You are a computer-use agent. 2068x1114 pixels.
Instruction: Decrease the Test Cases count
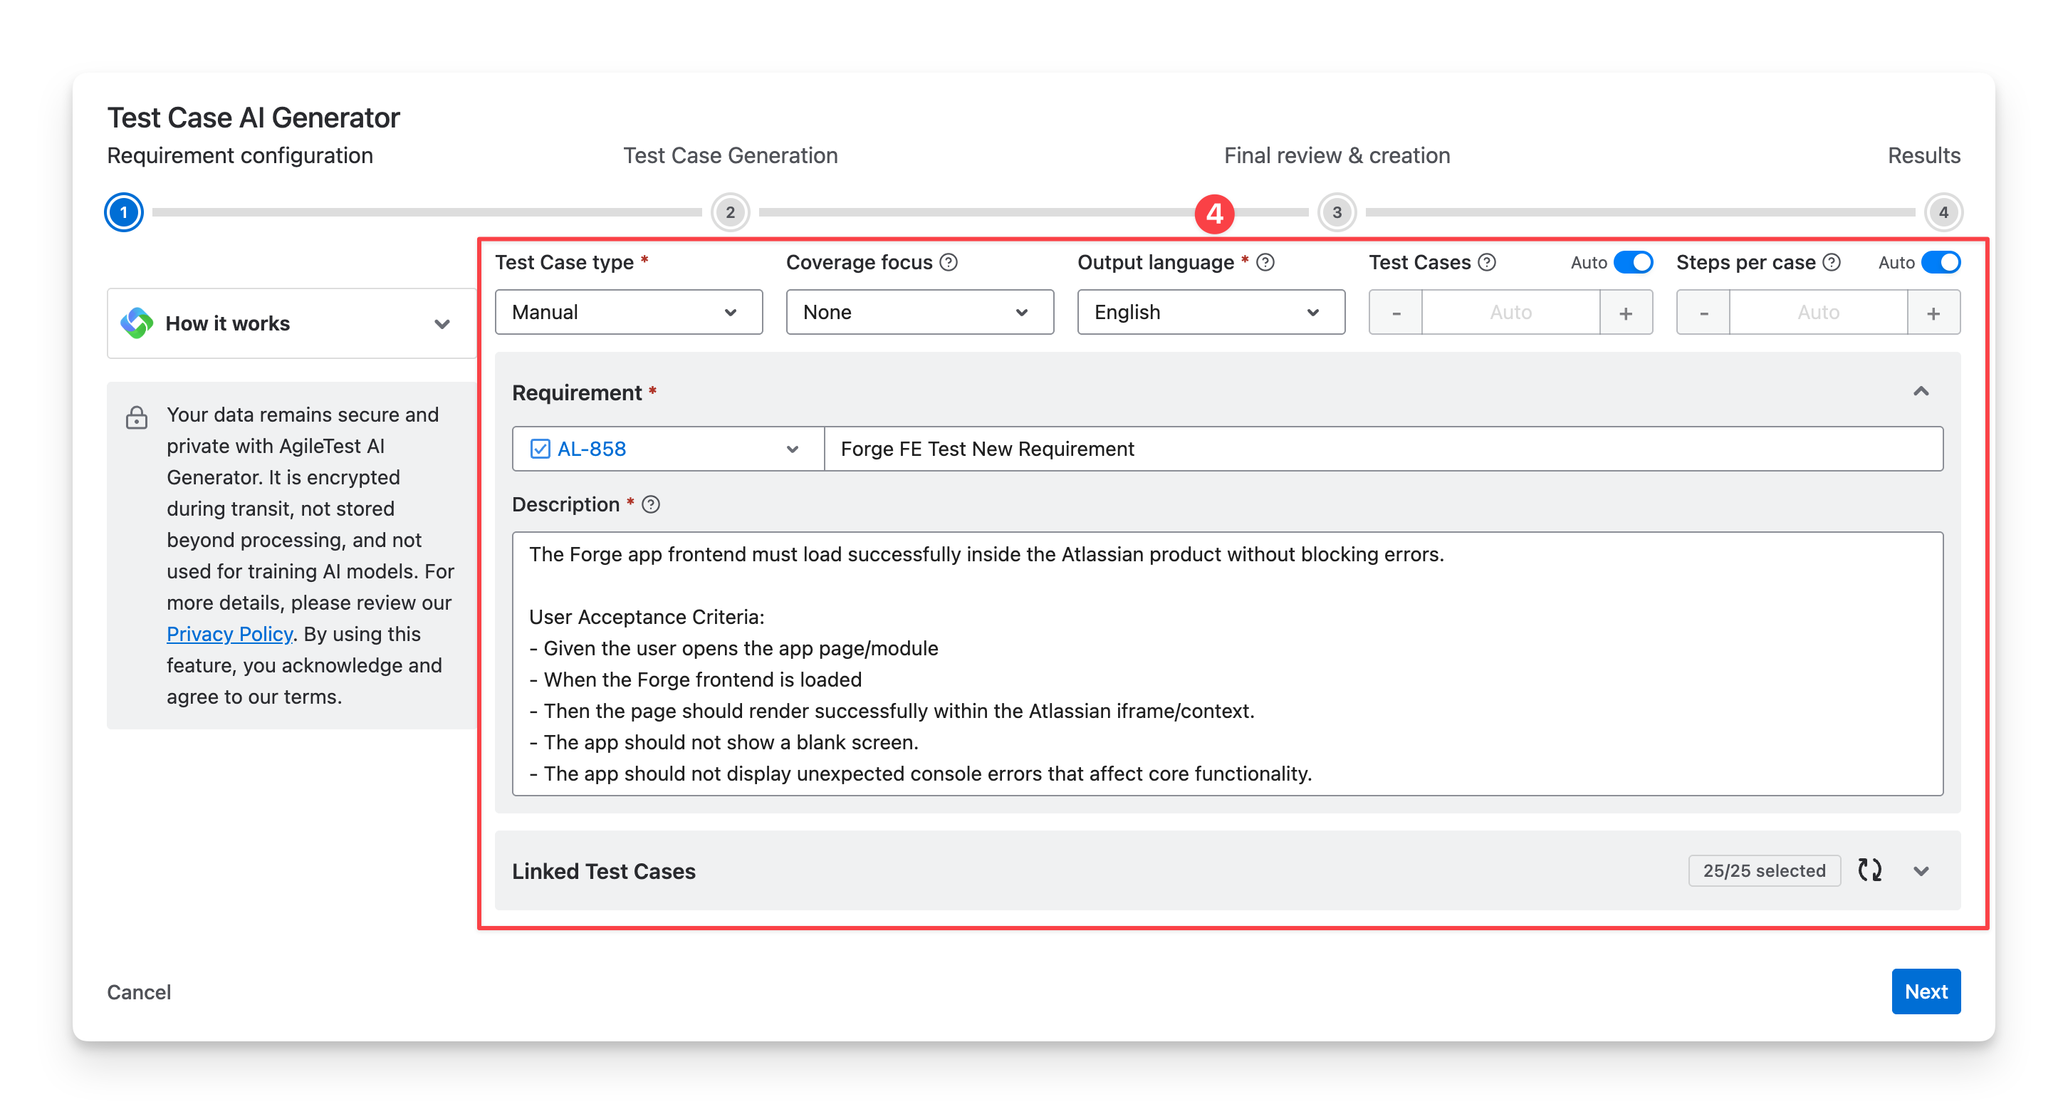point(1396,313)
